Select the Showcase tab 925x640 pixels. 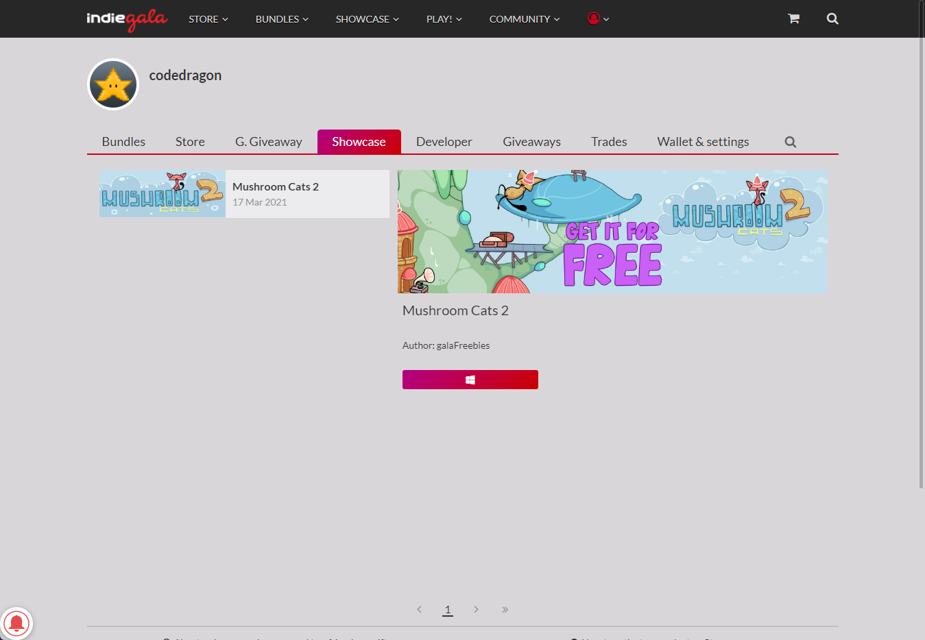359,142
